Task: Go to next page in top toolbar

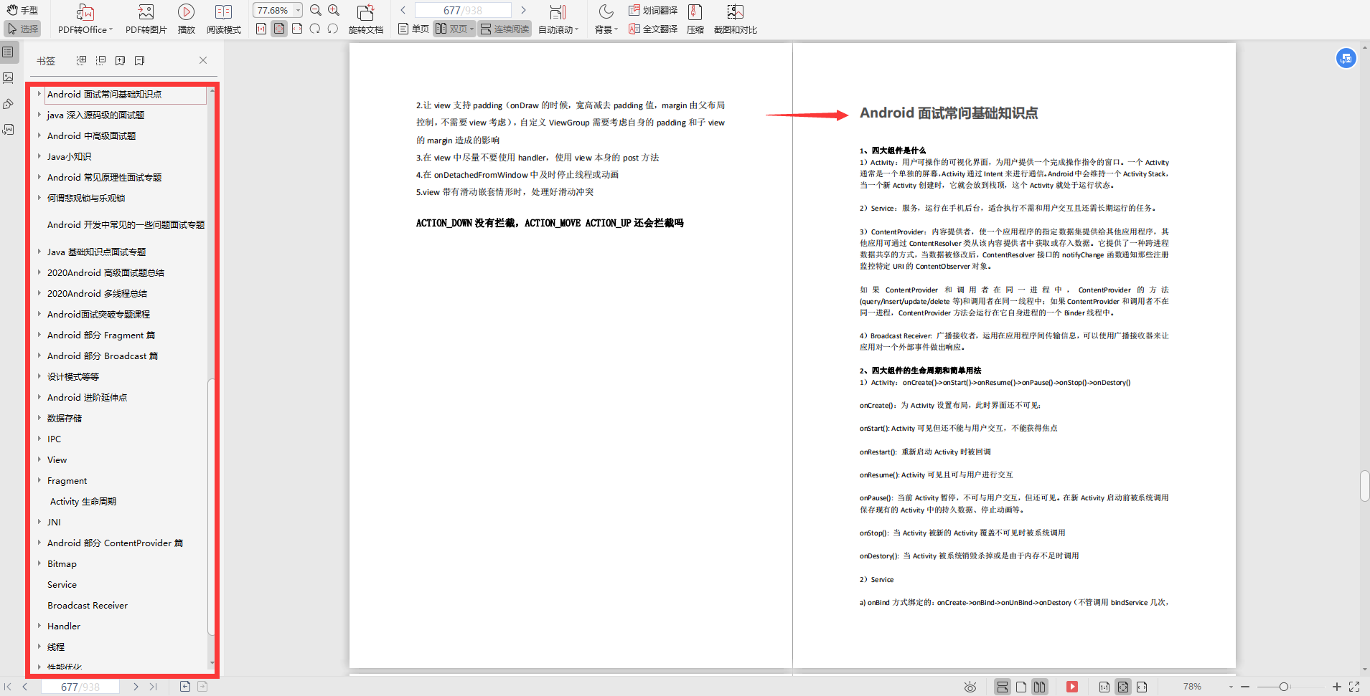Action: pyautogui.click(x=523, y=10)
